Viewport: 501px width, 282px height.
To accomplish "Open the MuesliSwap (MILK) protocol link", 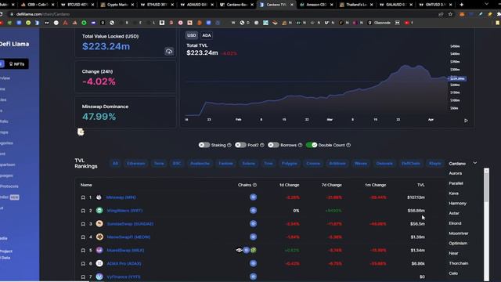I will pyautogui.click(x=125, y=251).
